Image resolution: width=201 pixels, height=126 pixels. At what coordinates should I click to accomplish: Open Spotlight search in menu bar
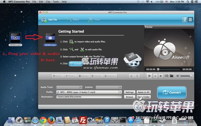(188, 2)
